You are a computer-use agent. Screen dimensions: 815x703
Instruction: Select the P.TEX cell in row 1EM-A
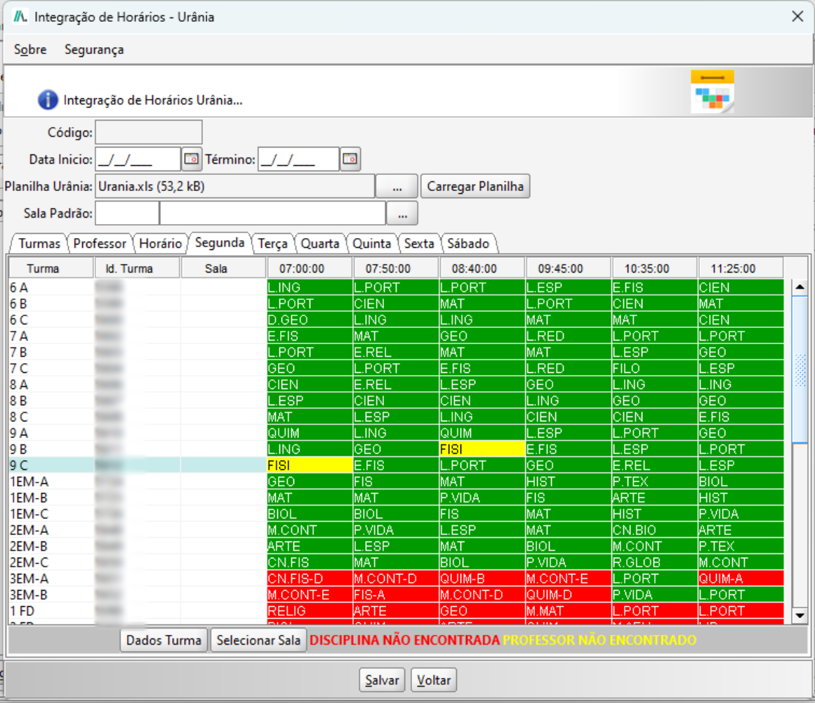pos(655,481)
